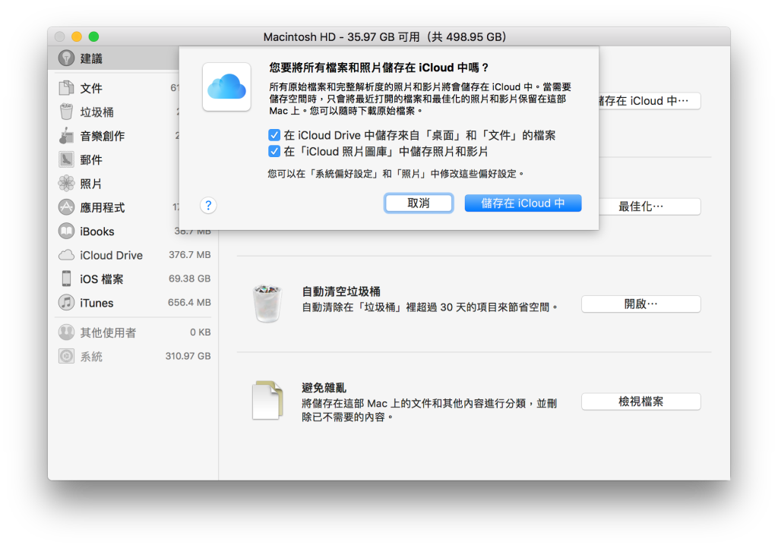Open help with the question mark button
The image size is (778, 548).
coord(208,205)
